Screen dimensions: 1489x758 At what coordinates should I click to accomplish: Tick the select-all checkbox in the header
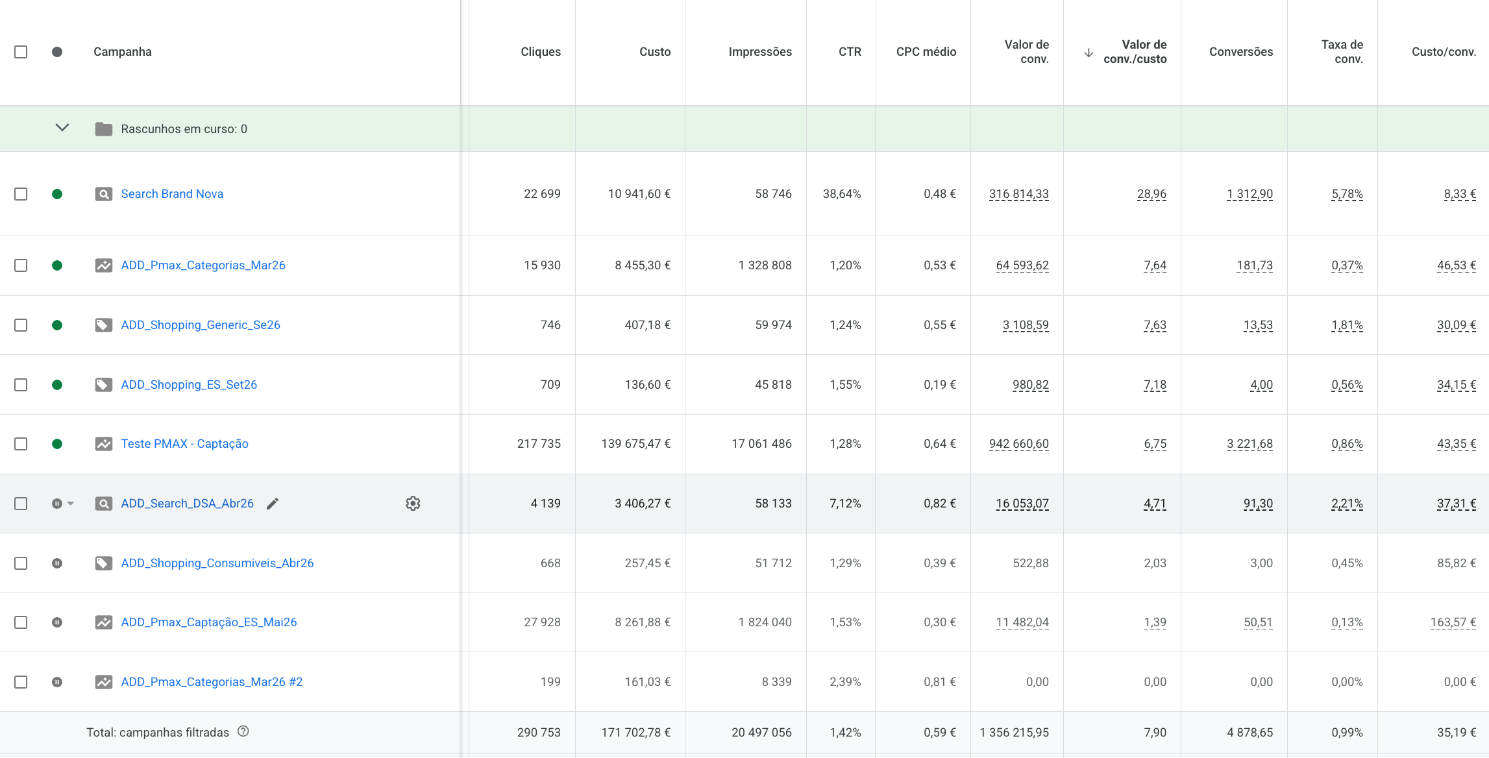pyautogui.click(x=21, y=52)
